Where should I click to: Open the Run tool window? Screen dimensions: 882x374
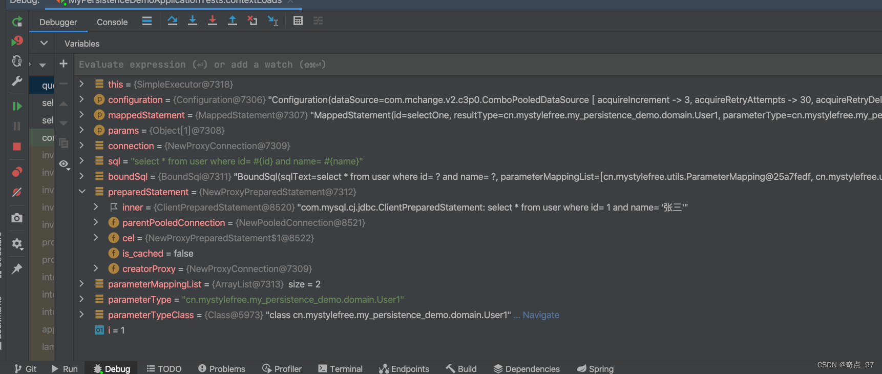tap(65, 368)
